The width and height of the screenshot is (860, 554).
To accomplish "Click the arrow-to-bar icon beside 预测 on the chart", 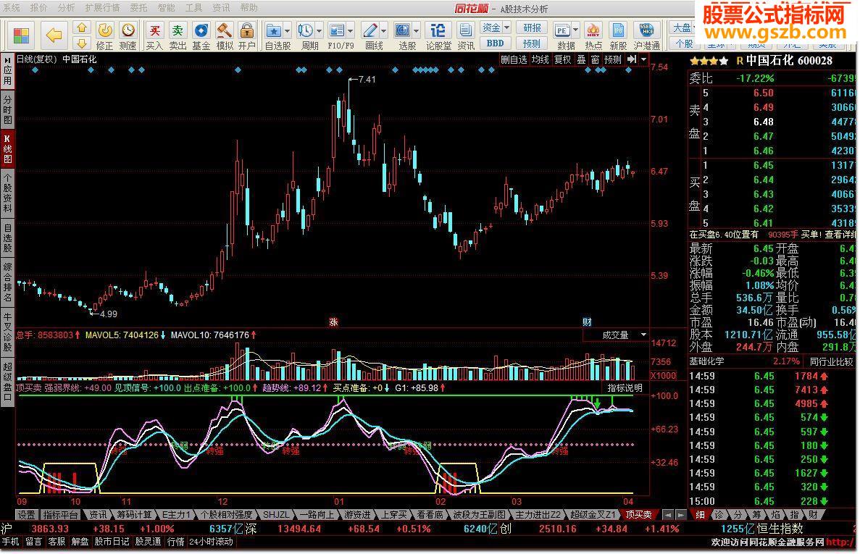I will point(632,59).
